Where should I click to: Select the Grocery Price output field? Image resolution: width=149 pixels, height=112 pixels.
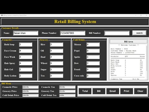[30, 91]
